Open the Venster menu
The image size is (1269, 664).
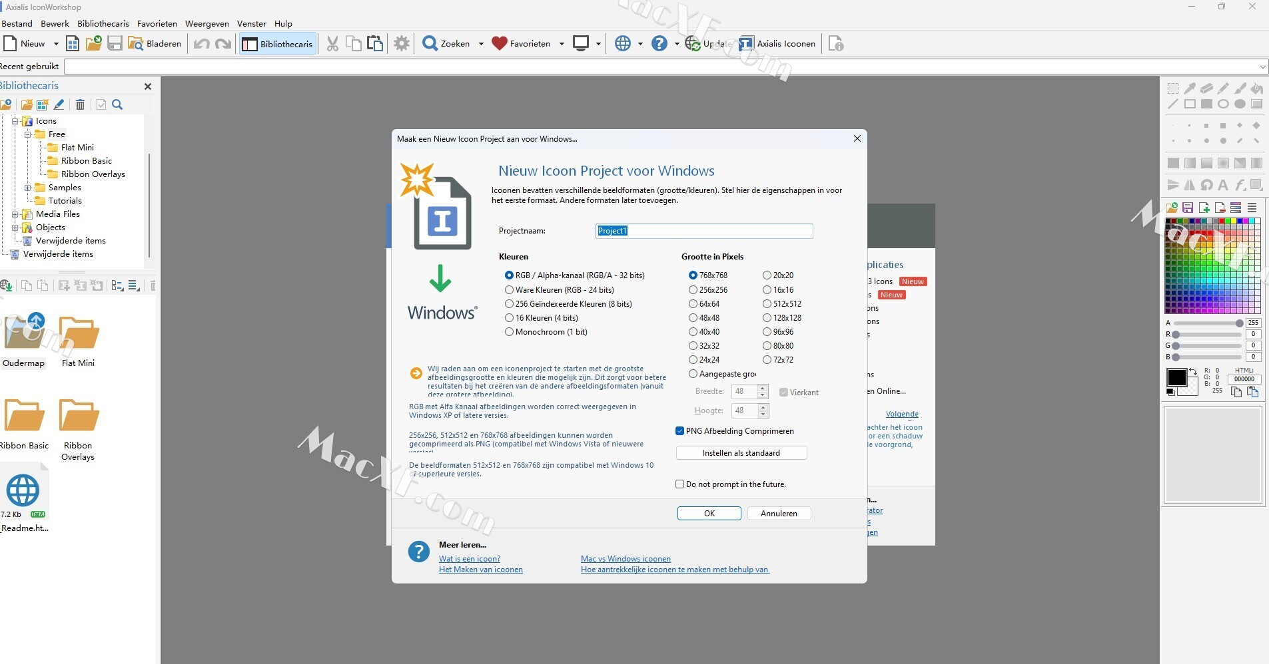tap(252, 23)
